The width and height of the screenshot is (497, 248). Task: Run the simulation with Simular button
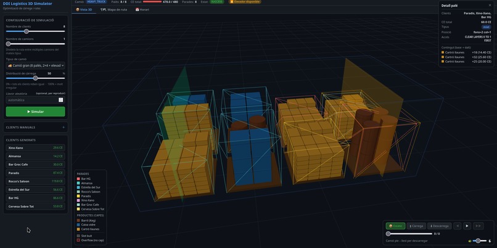[x=35, y=112]
